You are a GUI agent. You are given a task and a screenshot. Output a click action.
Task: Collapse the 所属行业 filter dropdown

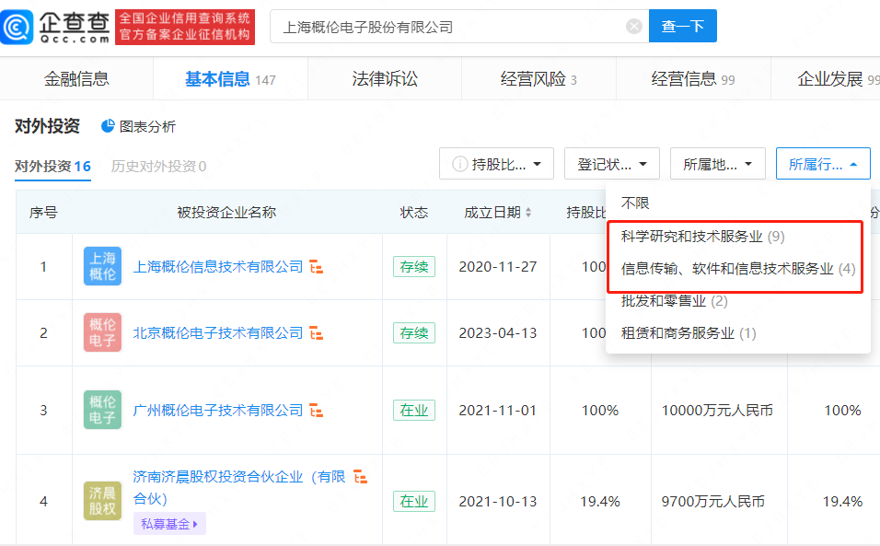click(823, 164)
